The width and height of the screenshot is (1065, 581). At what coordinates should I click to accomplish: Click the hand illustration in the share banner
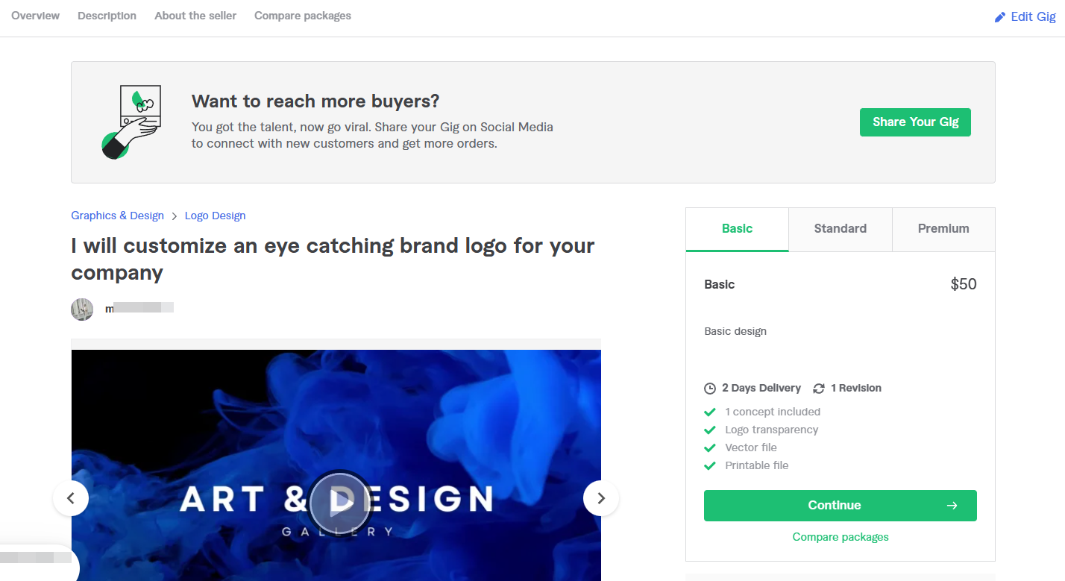click(x=130, y=122)
